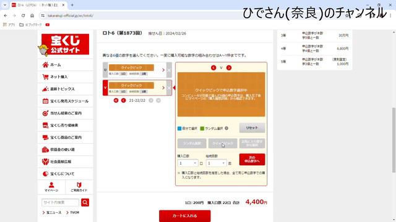
Task: Go to next frame from panel V
Action: coord(229,68)
